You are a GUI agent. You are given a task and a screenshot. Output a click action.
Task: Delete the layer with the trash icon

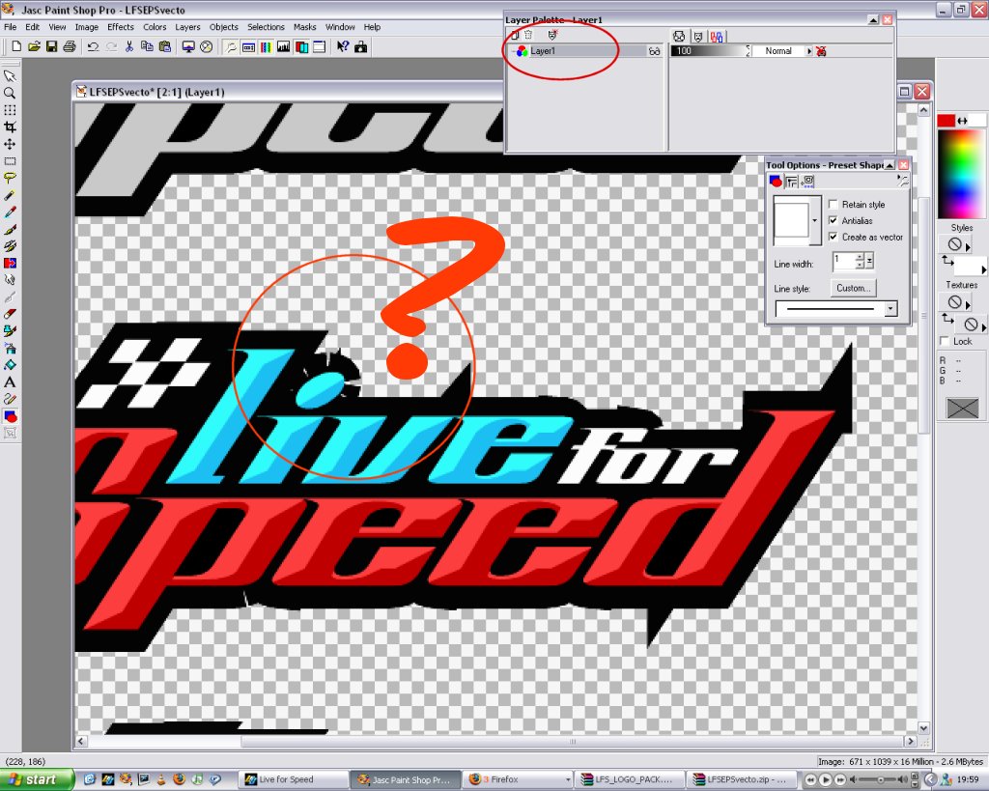point(528,36)
